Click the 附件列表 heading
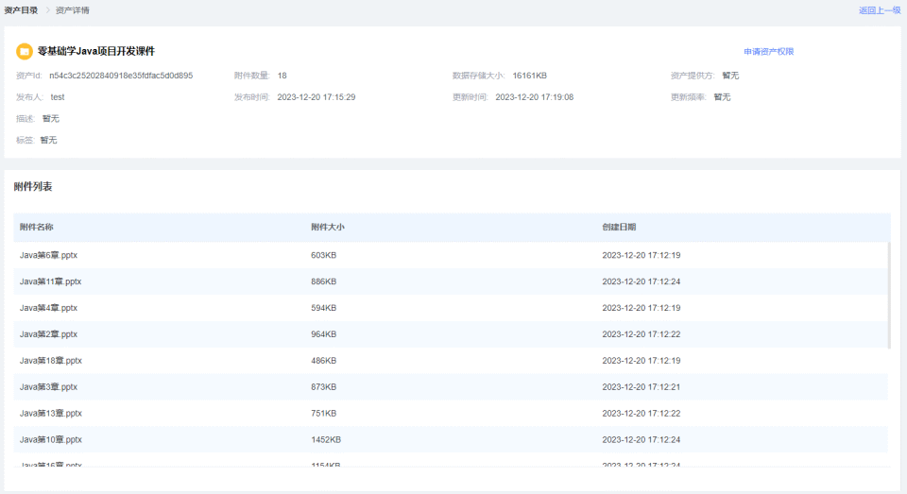The image size is (907, 494). (x=33, y=186)
